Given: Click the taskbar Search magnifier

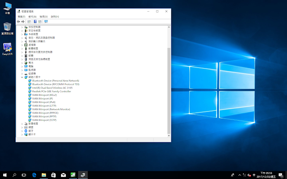Looking at the screenshot, I should (x=14, y=175).
